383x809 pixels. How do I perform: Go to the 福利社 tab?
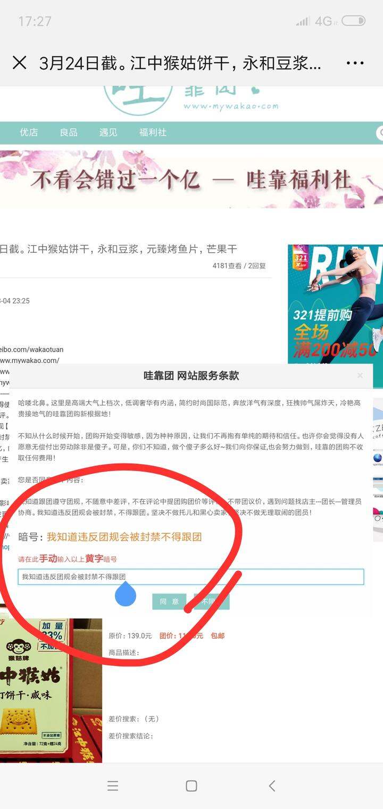(x=153, y=133)
